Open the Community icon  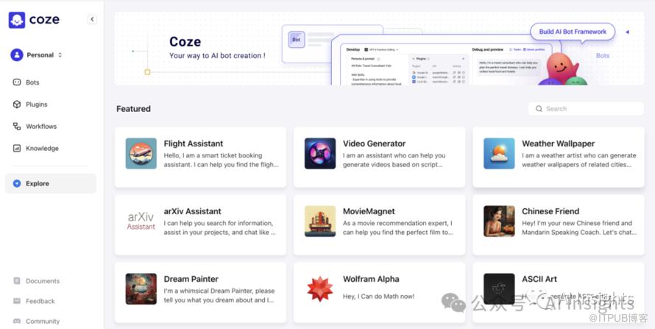tap(17, 321)
